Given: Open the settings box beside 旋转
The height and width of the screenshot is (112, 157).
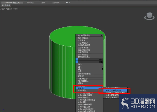Looking at the screenshot, I should pyautogui.click(x=102, y=67).
